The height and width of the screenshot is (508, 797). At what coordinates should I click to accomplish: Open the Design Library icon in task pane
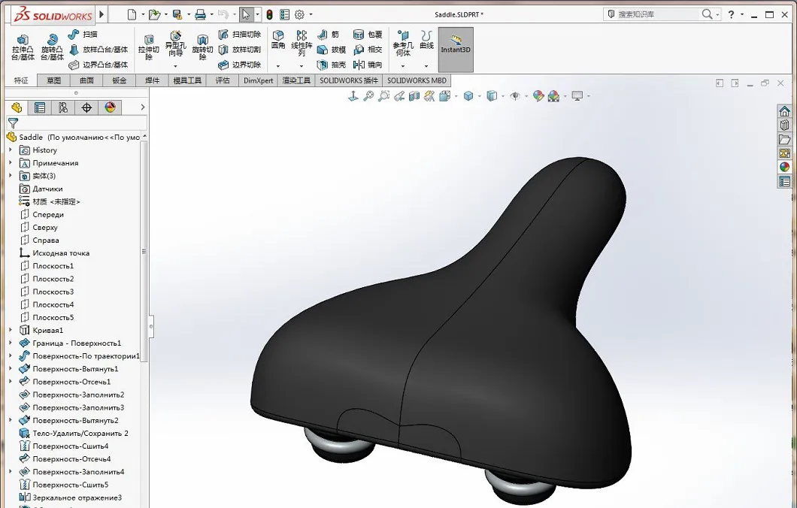click(x=785, y=125)
